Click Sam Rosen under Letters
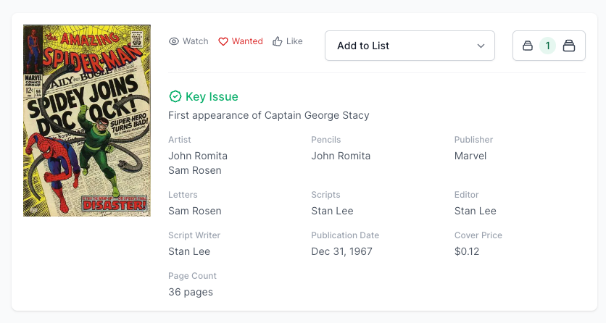Screen dimensions: 606x323 195,211
